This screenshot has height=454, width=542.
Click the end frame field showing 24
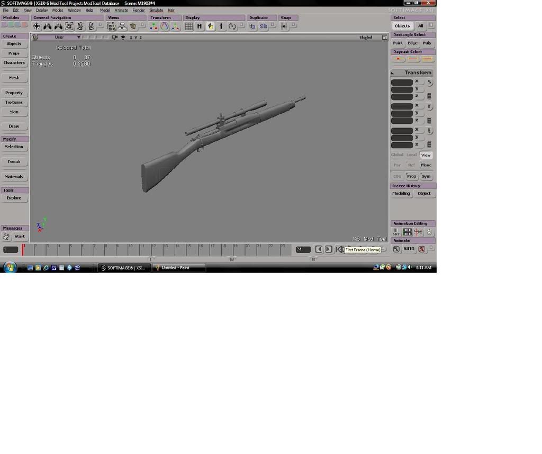click(x=303, y=249)
